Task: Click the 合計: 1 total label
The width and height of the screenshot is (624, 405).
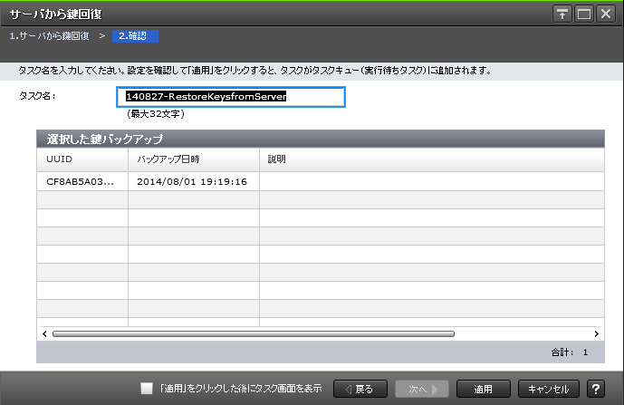Action: (x=569, y=352)
